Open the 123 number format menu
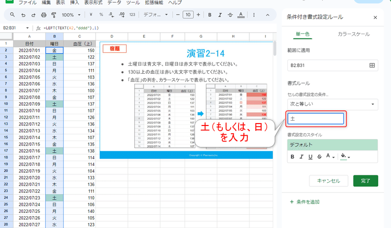Screen dimensions: 391x228 (132, 15)
